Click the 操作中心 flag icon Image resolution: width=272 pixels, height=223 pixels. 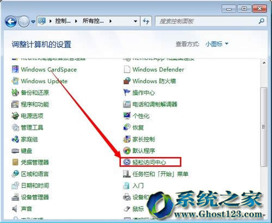(127, 92)
